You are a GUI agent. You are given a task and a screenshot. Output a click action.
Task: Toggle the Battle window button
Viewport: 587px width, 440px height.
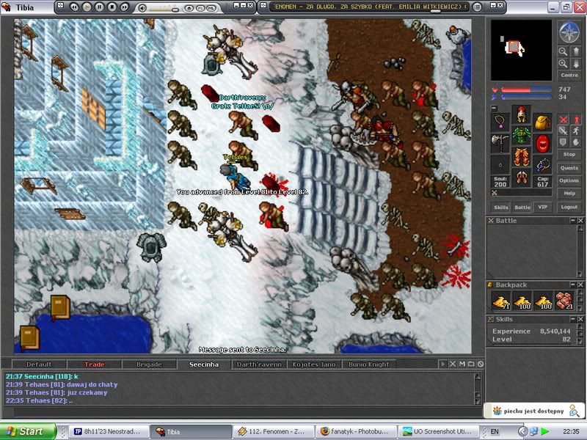click(522, 208)
